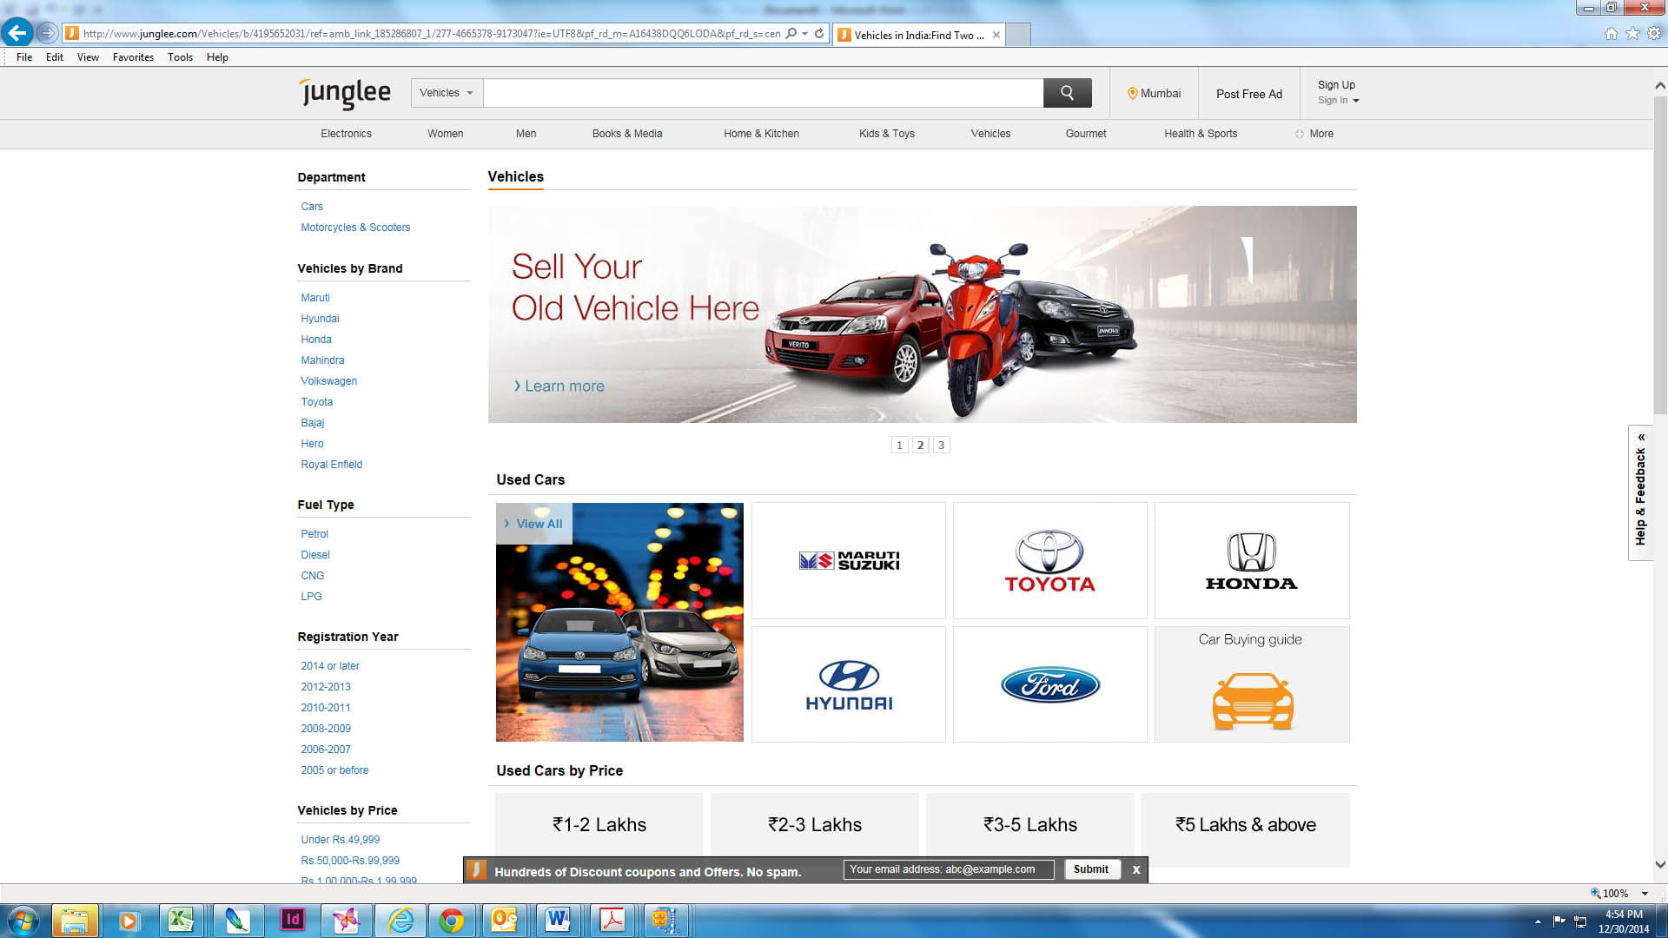The image size is (1668, 938).
Task: Click the magnifier search button
Action: 1067,93
